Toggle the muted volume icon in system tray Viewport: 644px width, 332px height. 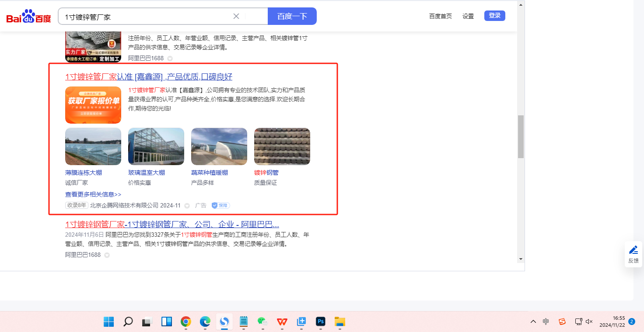tap(589, 322)
